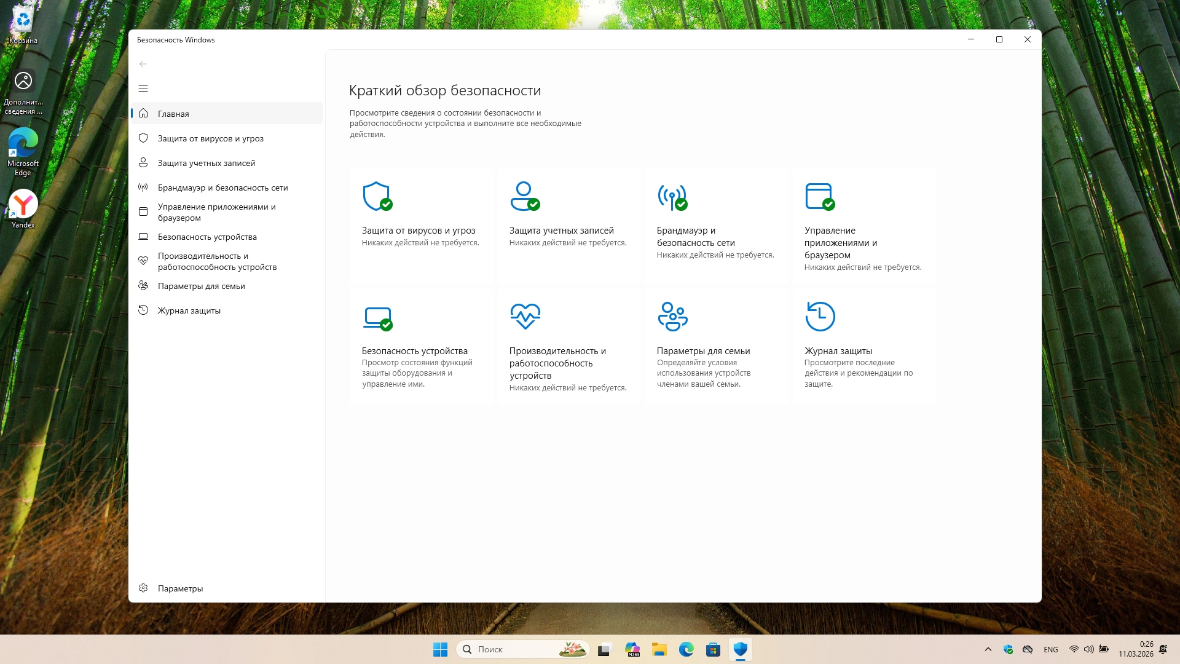1180x664 pixels.
Task: Open the protection history clock tile icon
Action: 820,317
